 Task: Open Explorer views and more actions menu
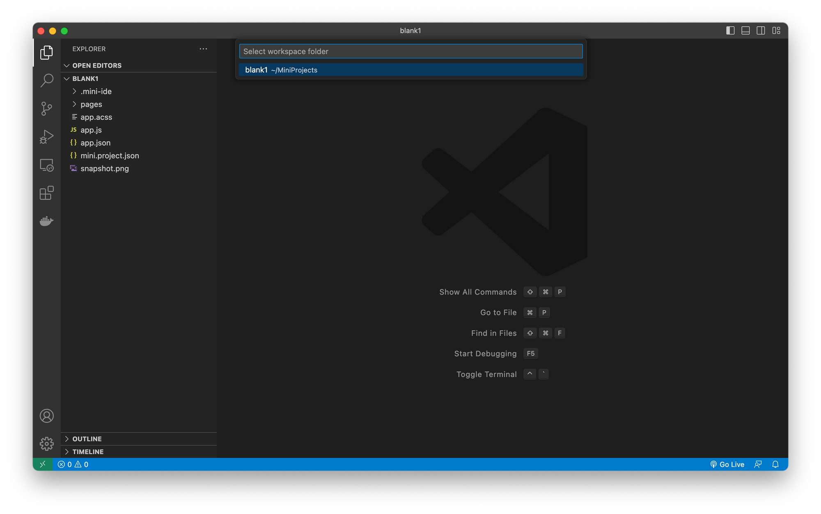coord(203,49)
